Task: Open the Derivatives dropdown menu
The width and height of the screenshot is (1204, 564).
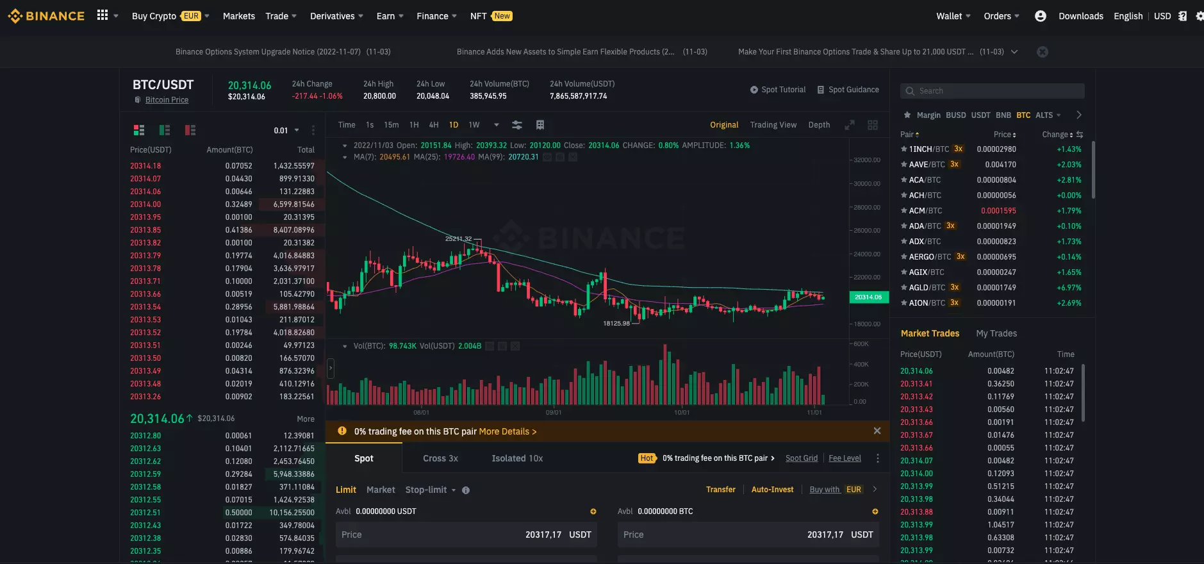Action: coord(336,16)
